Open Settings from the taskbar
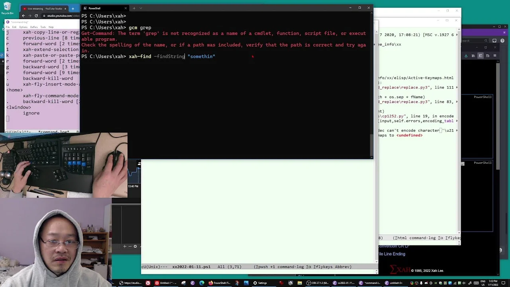Viewport: 510px width, 287px height. pyautogui.click(x=259, y=283)
